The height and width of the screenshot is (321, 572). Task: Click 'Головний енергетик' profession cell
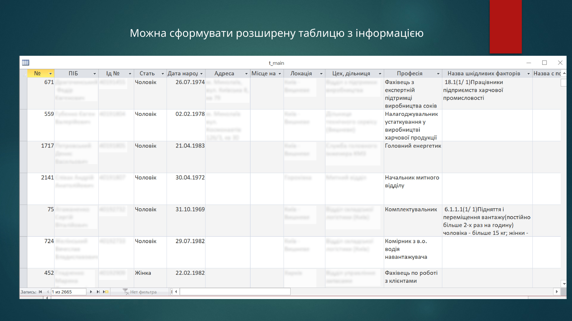pyautogui.click(x=413, y=157)
